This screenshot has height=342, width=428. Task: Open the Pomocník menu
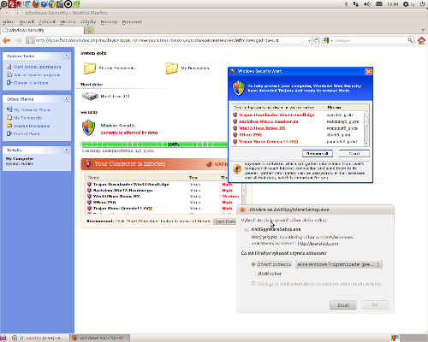point(132,21)
